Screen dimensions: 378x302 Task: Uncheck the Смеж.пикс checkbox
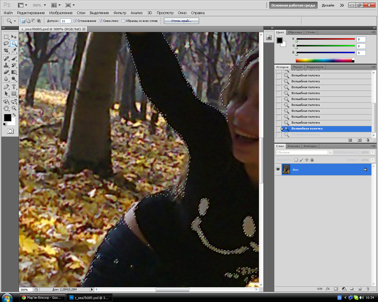click(x=101, y=21)
